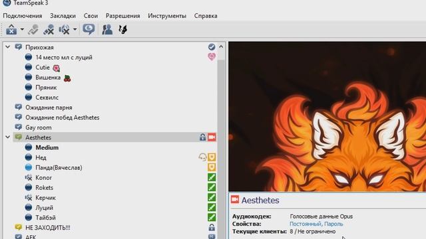Click the headset badge icon on Нед row
426x239 pixels.
(x=202, y=157)
